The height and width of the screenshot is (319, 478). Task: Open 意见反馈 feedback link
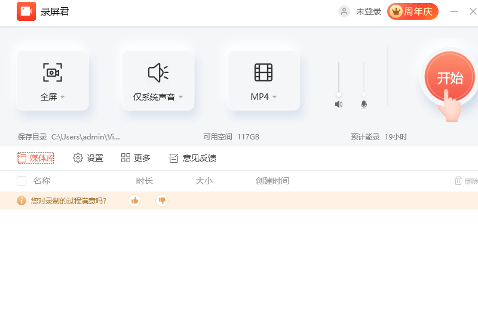193,158
